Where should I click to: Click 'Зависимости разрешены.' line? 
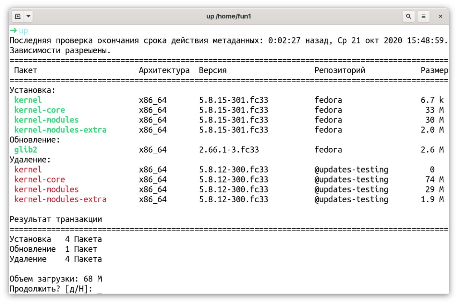pyautogui.click(x=60, y=51)
